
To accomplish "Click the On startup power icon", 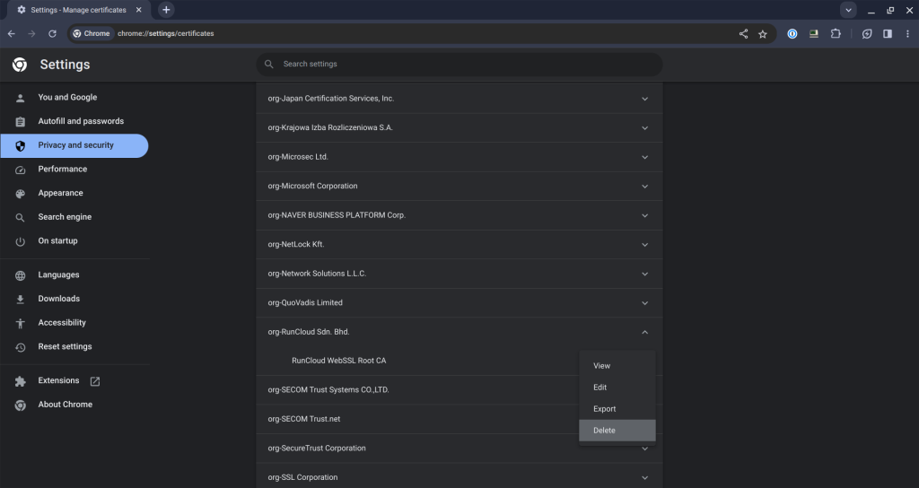I will point(20,241).
